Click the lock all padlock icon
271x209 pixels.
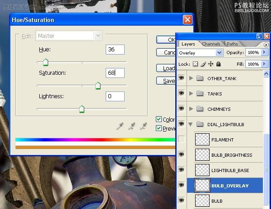point(219,64)
